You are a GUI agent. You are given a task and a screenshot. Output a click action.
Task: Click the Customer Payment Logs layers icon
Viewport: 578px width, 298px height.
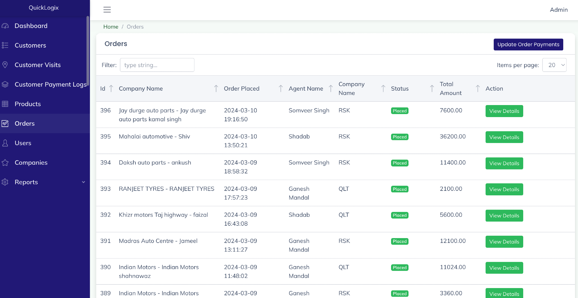5,84
